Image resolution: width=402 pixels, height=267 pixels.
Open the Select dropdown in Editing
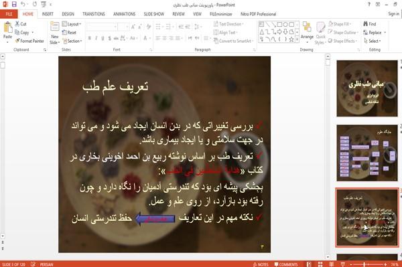[x=373, y=41]
